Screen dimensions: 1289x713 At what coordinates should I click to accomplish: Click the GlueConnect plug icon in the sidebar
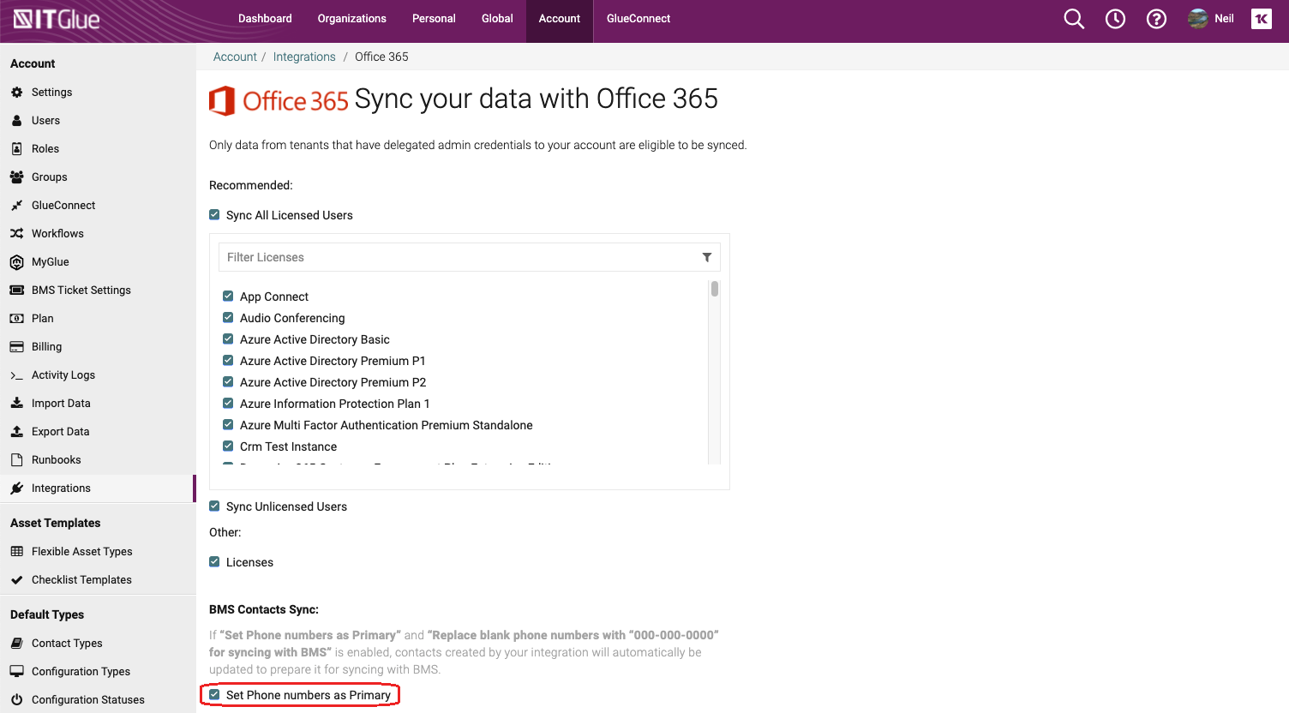coord(16,205)
